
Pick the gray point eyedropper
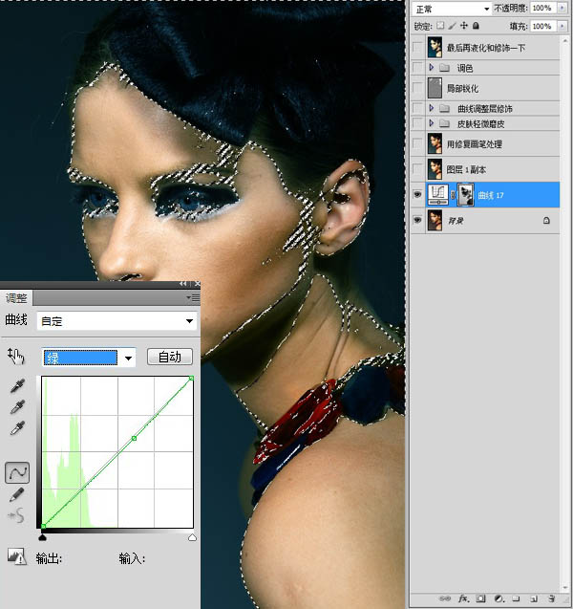(17, 407)
